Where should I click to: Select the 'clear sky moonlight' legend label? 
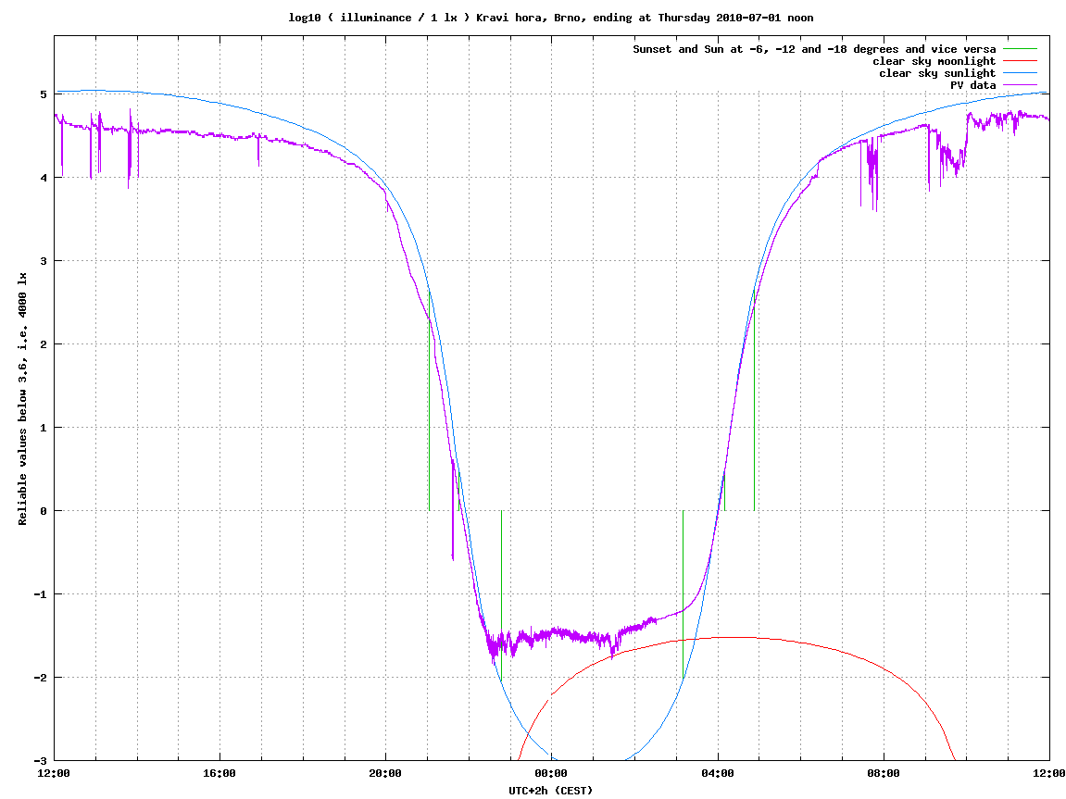coord(934,61)
